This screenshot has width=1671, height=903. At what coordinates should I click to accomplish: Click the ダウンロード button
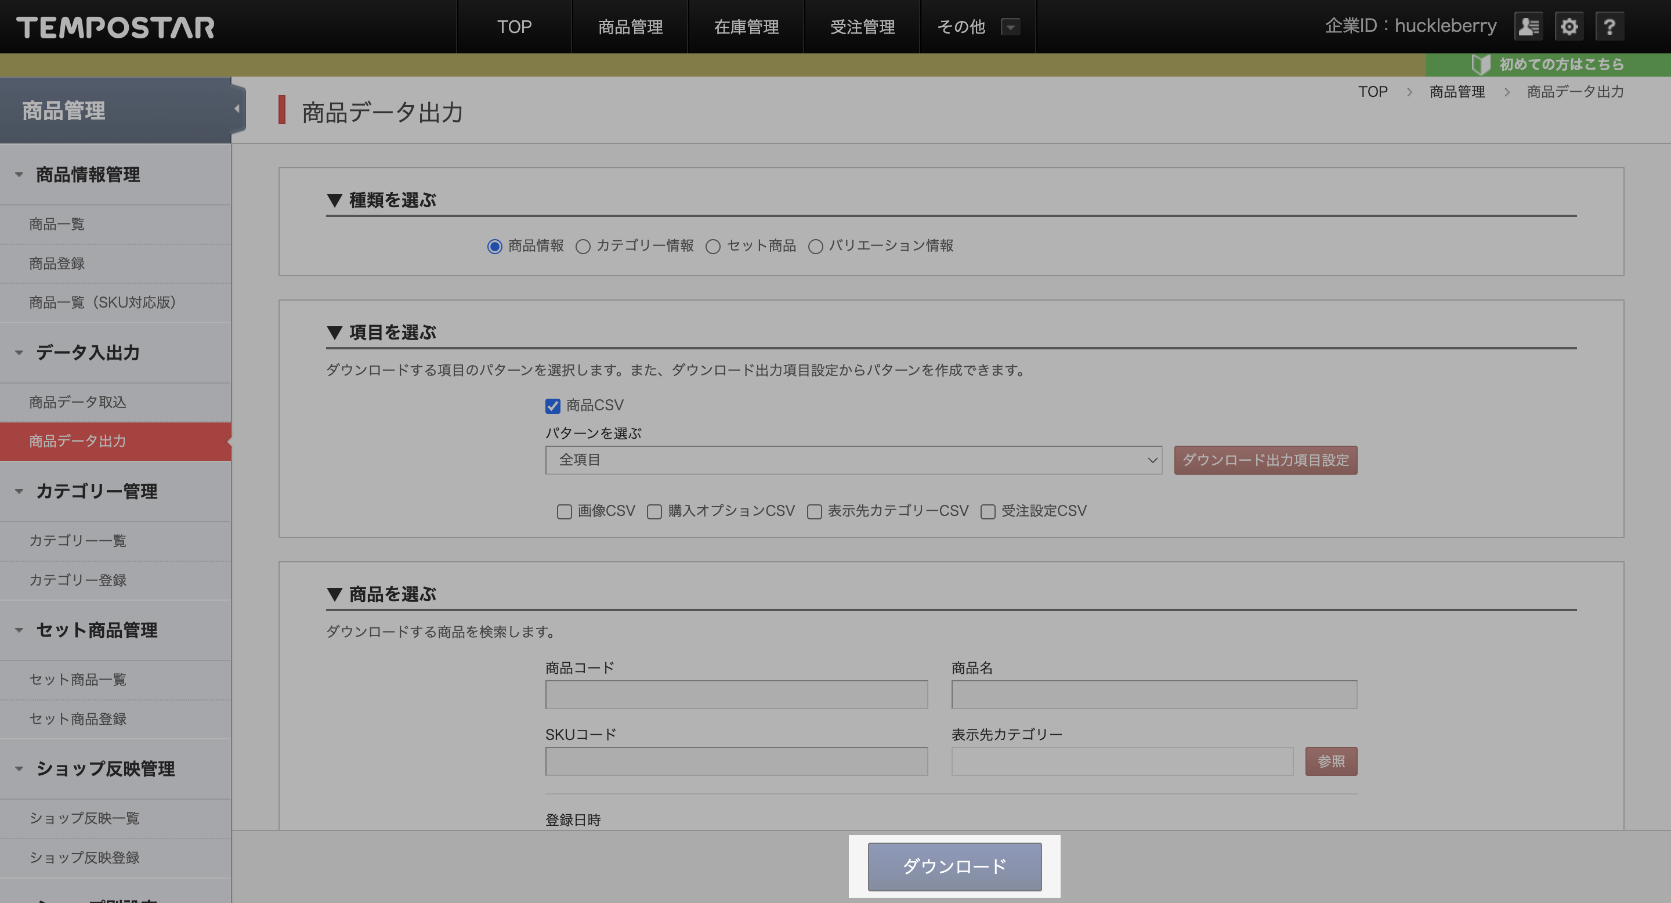(954, 866)
